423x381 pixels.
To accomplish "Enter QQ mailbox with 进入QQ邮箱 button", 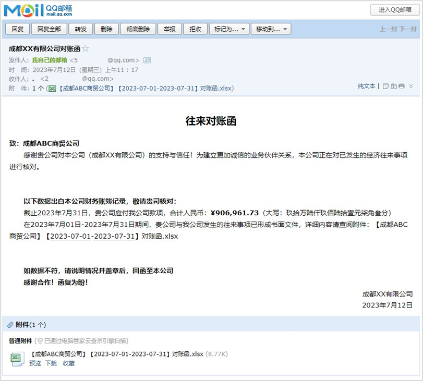I will pos(394,10).
